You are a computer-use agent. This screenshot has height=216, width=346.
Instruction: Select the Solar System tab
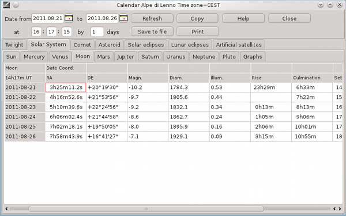coord(48,44)
